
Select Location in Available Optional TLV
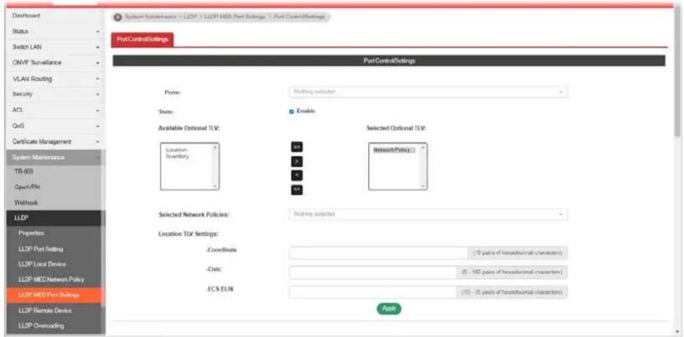pyautogui.click(x=177, y=150)
